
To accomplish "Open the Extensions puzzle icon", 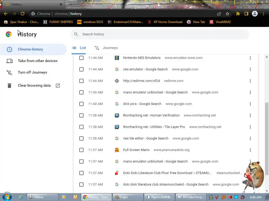I will (x=238, y=14).
